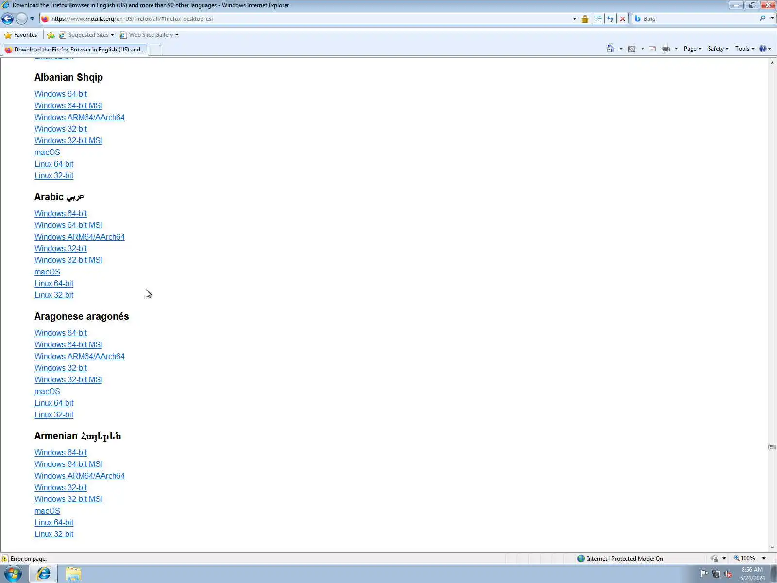This screenshot has width=777, height=583.
Task: Click the Add to Favorites Bar icon
Action: pyautogui.click(x=51, y=35)
